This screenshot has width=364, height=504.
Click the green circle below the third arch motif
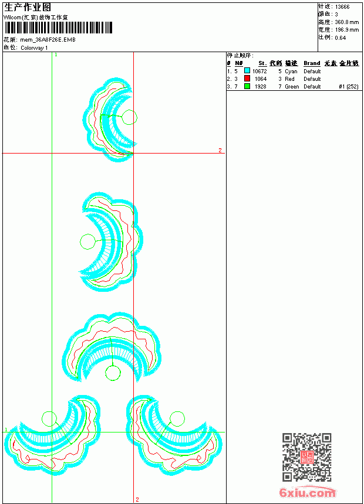pyautogui.click(x=113, y=373)
